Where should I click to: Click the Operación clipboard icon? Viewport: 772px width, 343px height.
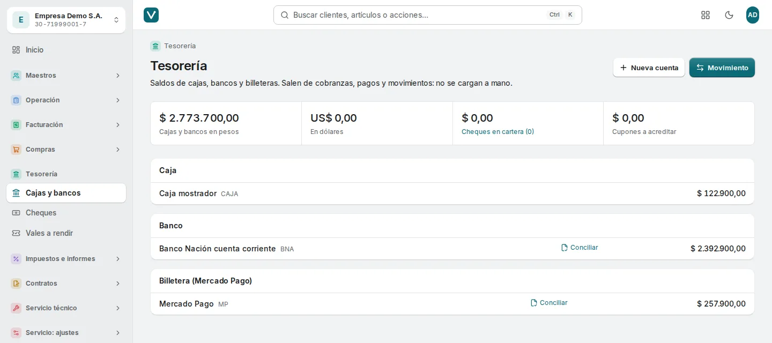click(x=16, y=100)
